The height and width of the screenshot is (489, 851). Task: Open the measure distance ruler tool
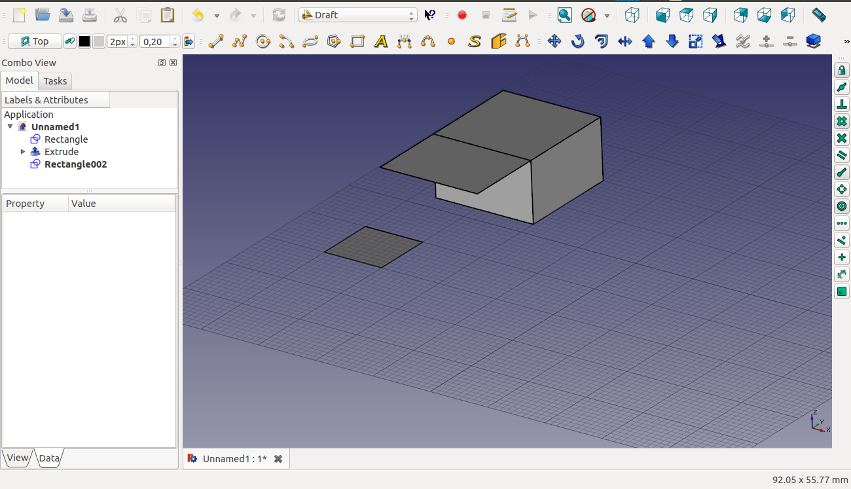pyautogui.click(x=818, y=14)
